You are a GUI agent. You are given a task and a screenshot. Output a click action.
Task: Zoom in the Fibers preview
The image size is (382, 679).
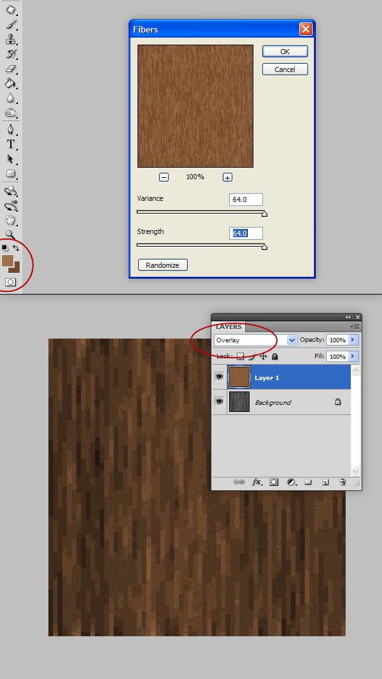(x=227, y=177)
